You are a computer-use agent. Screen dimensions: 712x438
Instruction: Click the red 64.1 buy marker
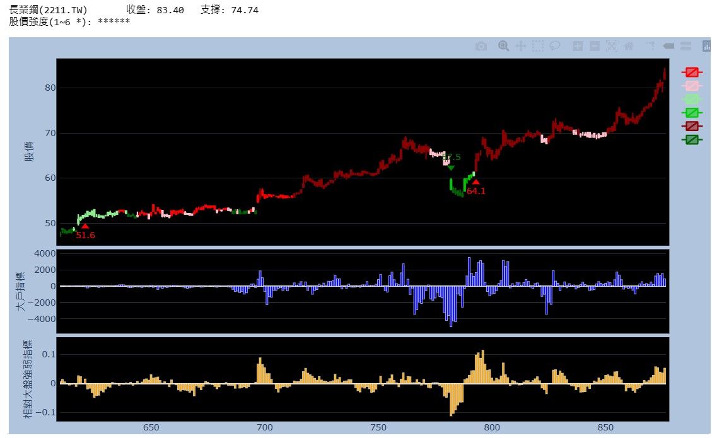point(476,182)
